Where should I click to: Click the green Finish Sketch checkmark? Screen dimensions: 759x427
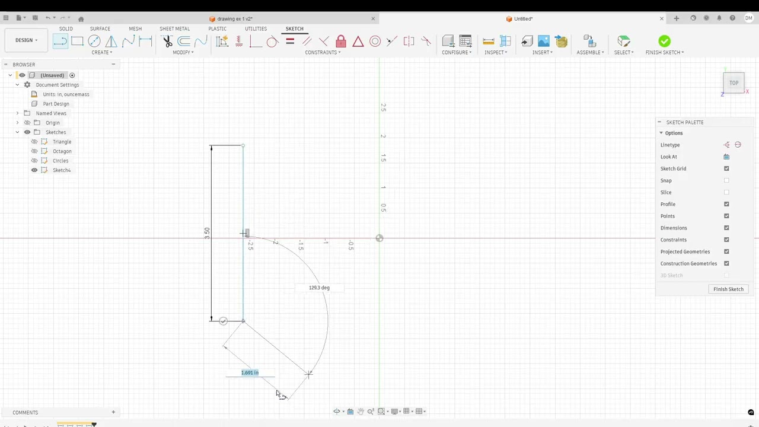click(x=664, y=41)
